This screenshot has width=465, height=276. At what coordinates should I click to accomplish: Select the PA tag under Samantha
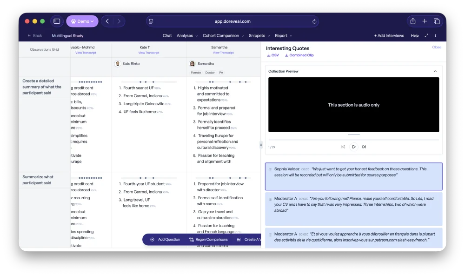coord(221,73)
